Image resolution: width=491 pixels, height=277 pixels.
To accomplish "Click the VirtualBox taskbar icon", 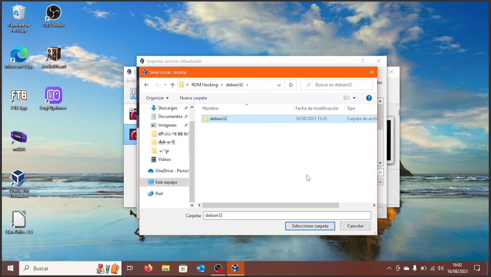I will [235, 268].
